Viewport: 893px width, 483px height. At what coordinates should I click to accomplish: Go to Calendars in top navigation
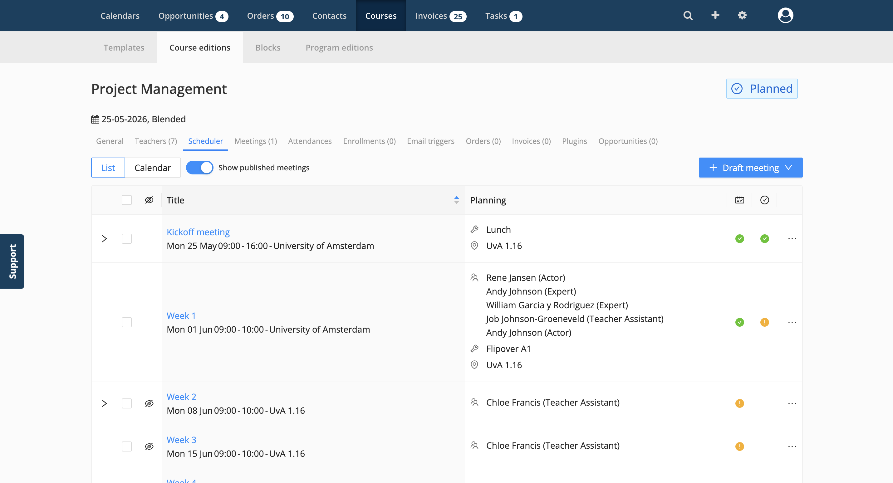coord(120,16)
